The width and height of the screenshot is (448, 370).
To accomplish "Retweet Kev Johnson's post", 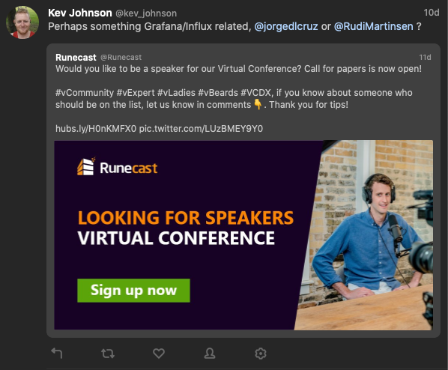I will pos(108,354).
